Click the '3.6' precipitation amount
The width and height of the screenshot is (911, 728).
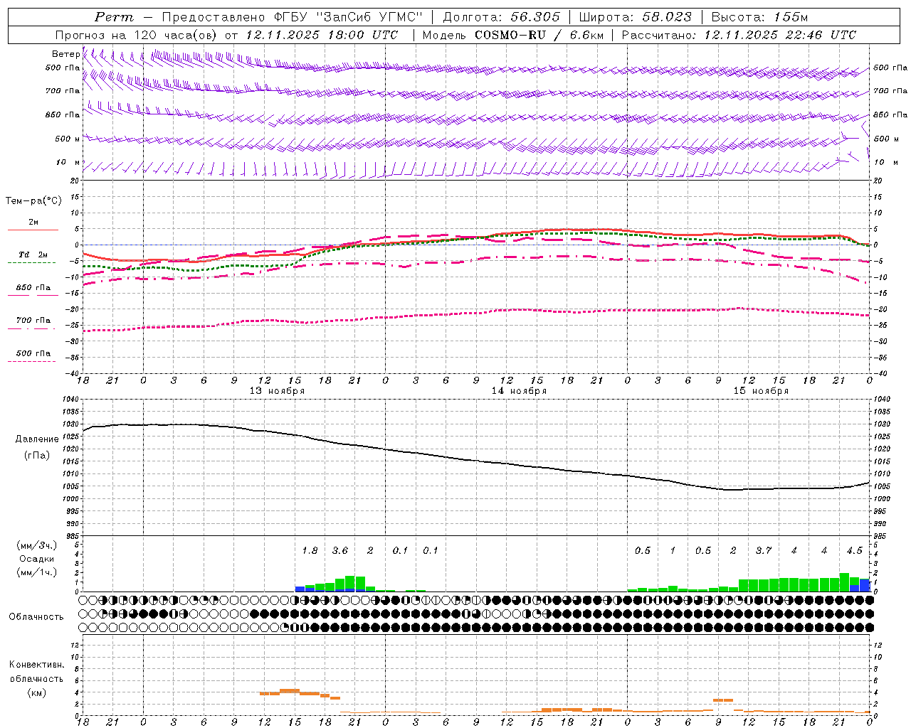[x=340, y=550]
